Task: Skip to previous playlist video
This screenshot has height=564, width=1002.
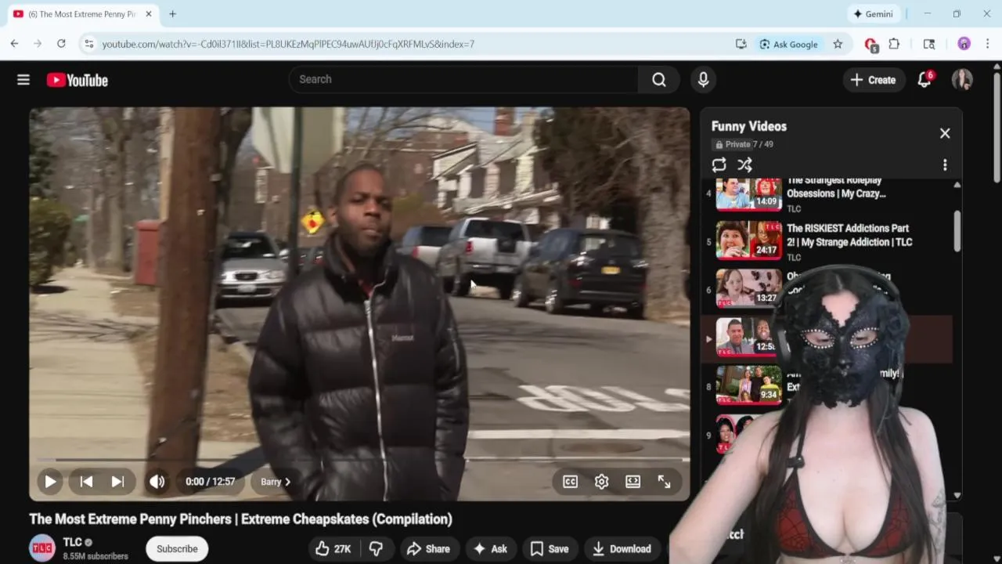Action: (x=86, y=482)
